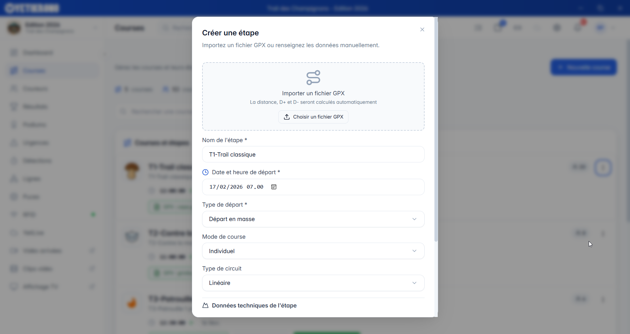Focus the 'Nom de l'étape' text field

313,155
